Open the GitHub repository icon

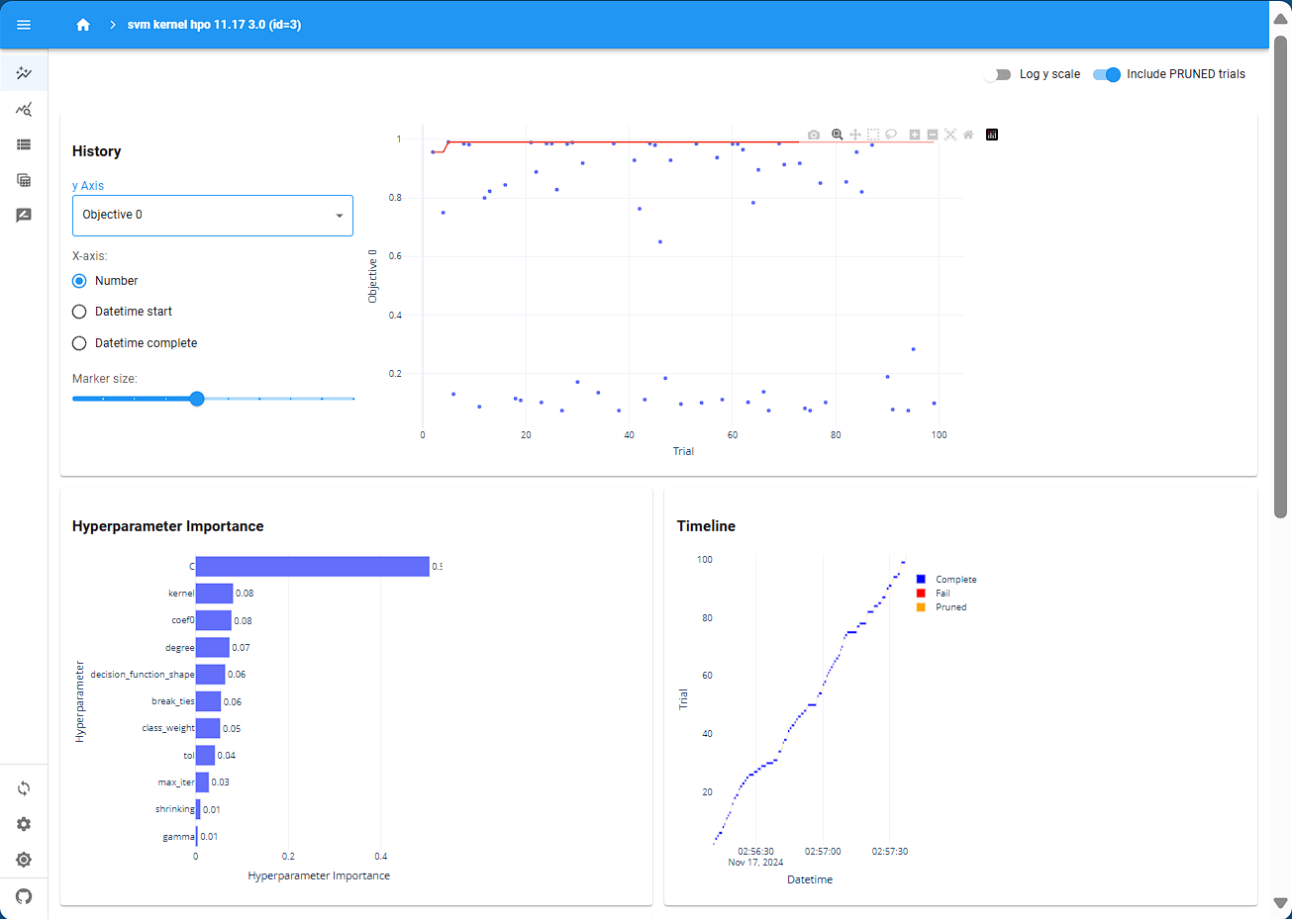24,896
